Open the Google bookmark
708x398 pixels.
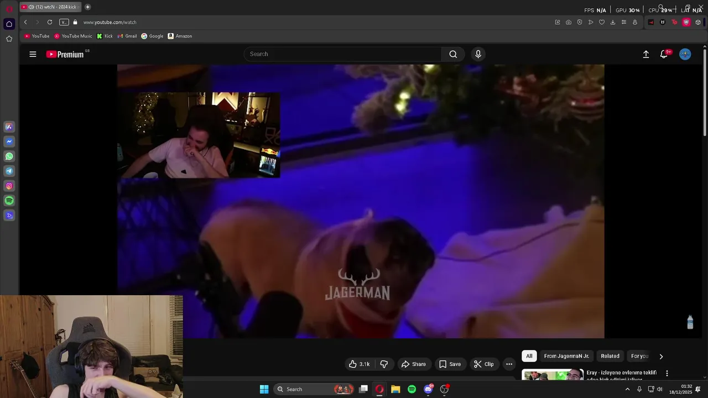pos(152,36)
